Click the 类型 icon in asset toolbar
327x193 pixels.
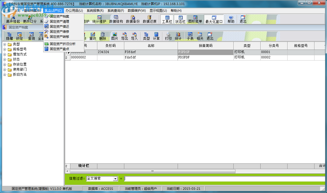click(x=146, y=36)
